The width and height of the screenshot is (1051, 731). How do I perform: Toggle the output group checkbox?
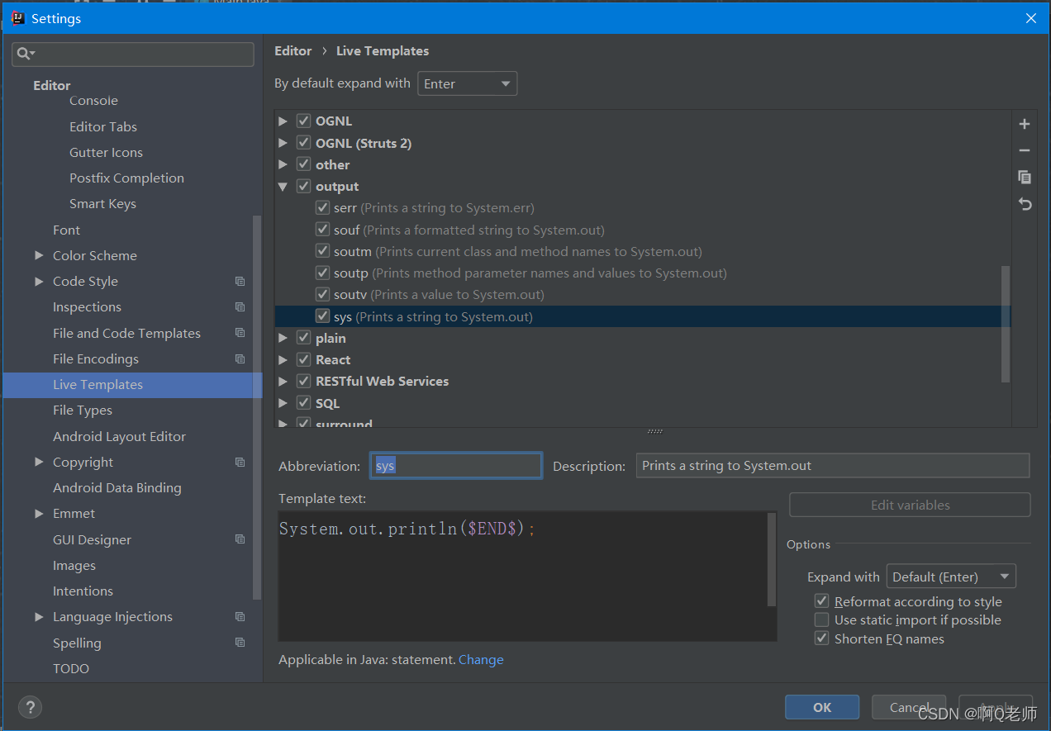303,187
